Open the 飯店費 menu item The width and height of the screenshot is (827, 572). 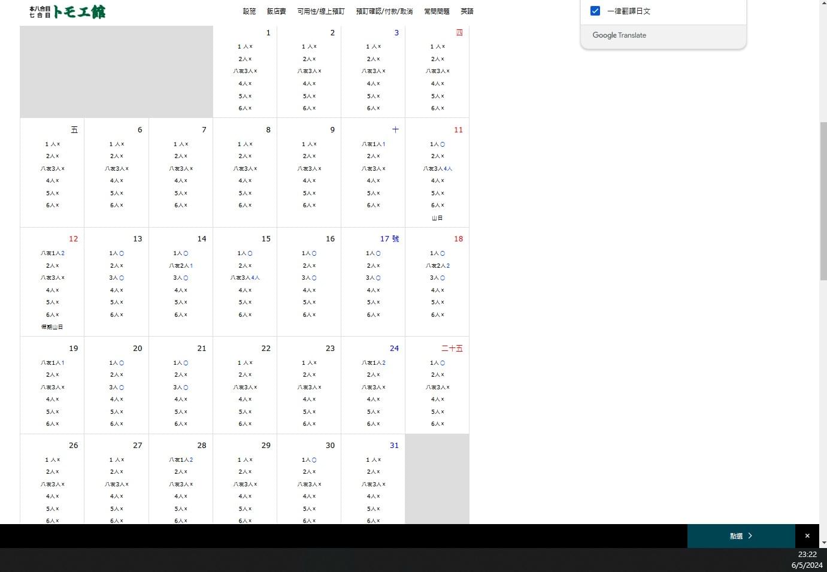(276, 11)
